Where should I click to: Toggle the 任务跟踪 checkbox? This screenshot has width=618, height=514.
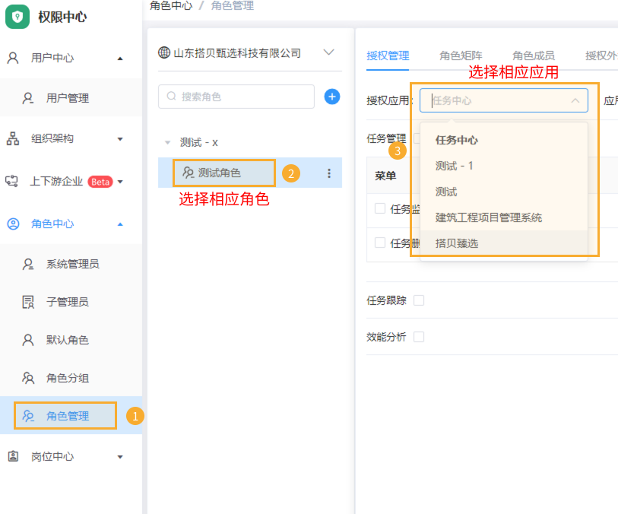coord(419,300)
